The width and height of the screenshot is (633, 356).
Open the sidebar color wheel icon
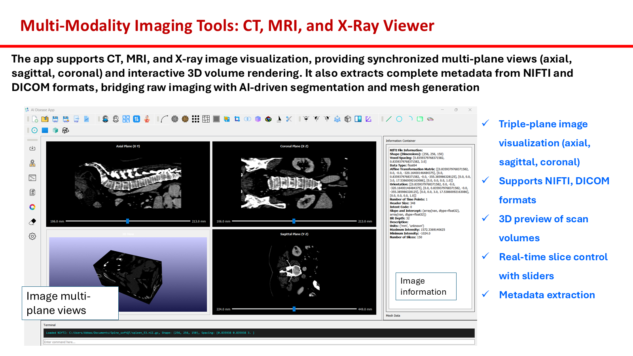32,207
